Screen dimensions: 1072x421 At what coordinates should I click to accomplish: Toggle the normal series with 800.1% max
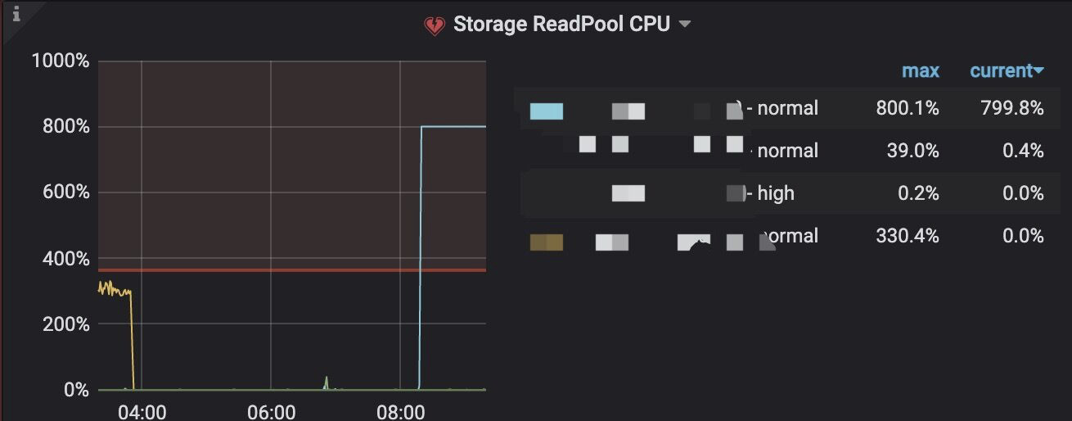(x=787, y=108)
